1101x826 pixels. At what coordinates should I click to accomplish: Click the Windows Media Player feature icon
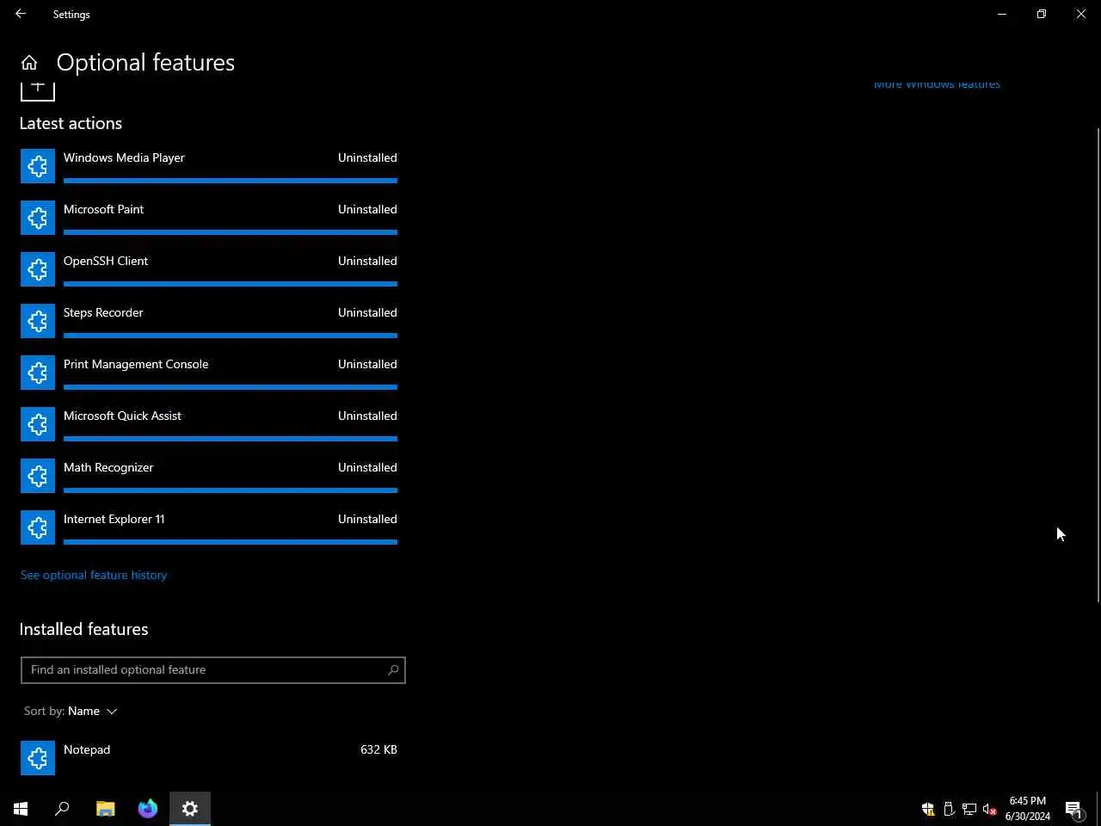(x=38, y=166)
